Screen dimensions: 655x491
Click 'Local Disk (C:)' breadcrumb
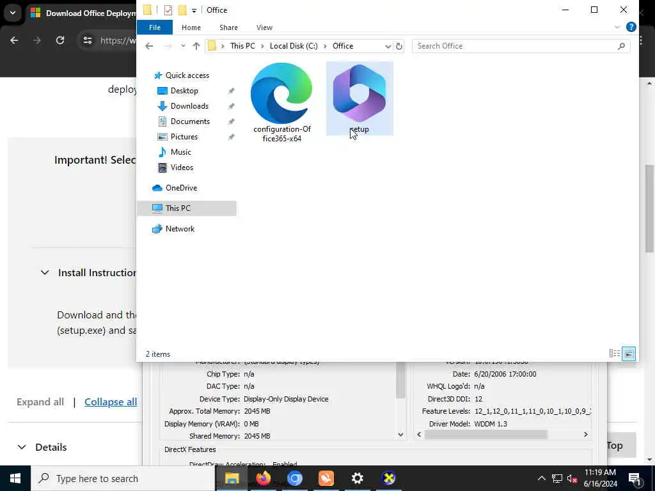click(294, 46)
